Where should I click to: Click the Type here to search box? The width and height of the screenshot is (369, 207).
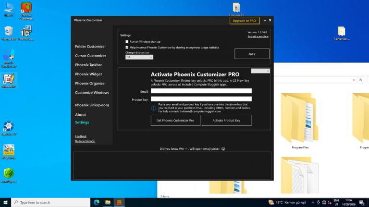pyautogui.click(x=50, y=202)
